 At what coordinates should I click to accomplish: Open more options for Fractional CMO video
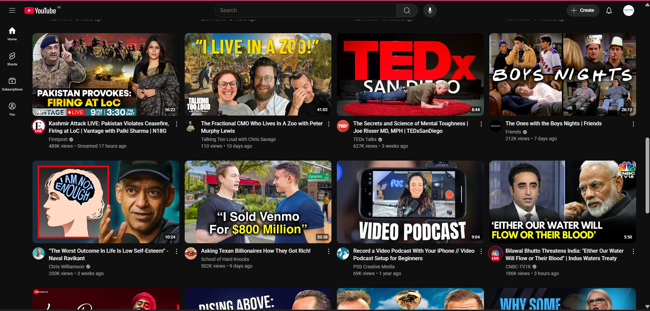[329, 124]
